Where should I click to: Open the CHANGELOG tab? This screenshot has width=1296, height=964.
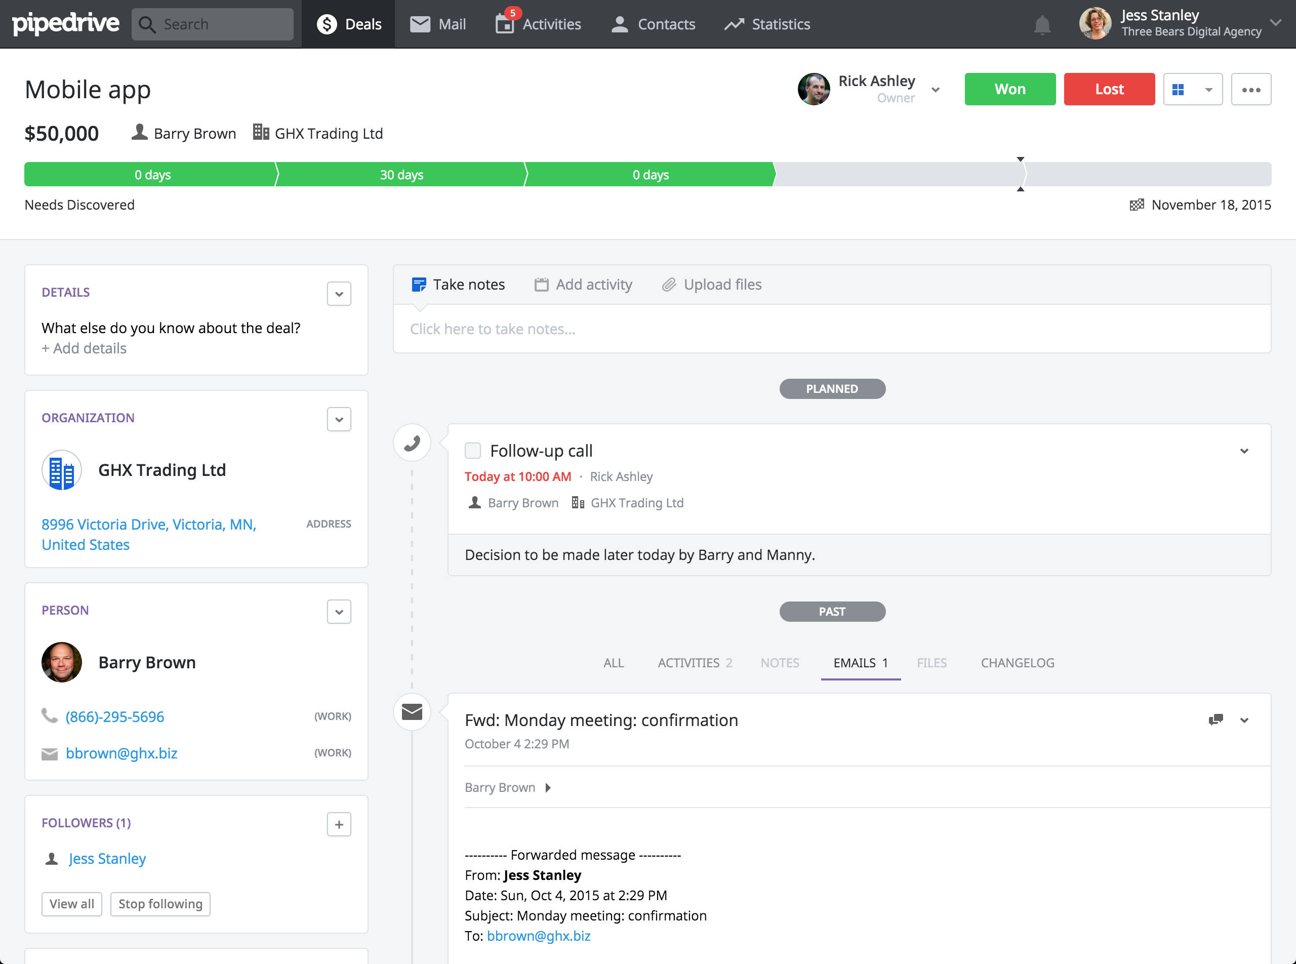pos(1017,663)
